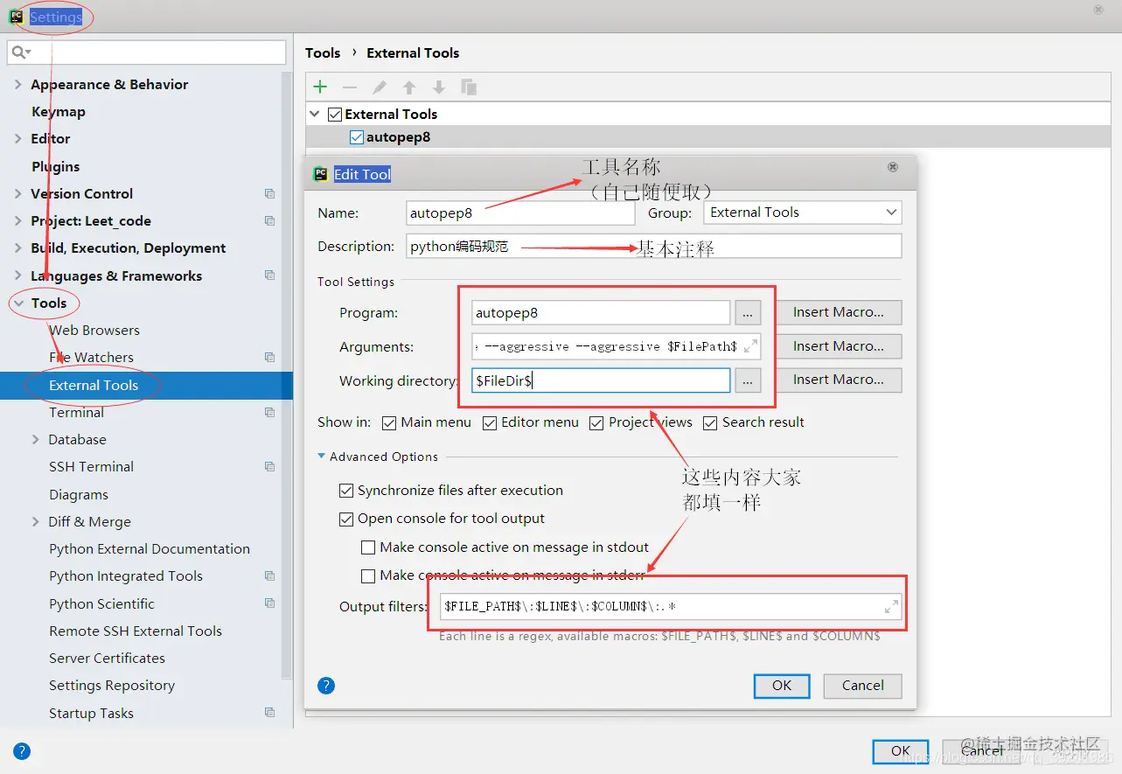The height and width of the screenshot is (774, 1122).
Task: Toggle Editor menu checkbox
Action: (490, 423)
